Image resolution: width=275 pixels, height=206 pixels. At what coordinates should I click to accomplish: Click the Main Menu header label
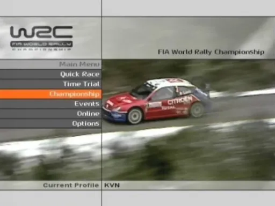[x=79, y=64]
